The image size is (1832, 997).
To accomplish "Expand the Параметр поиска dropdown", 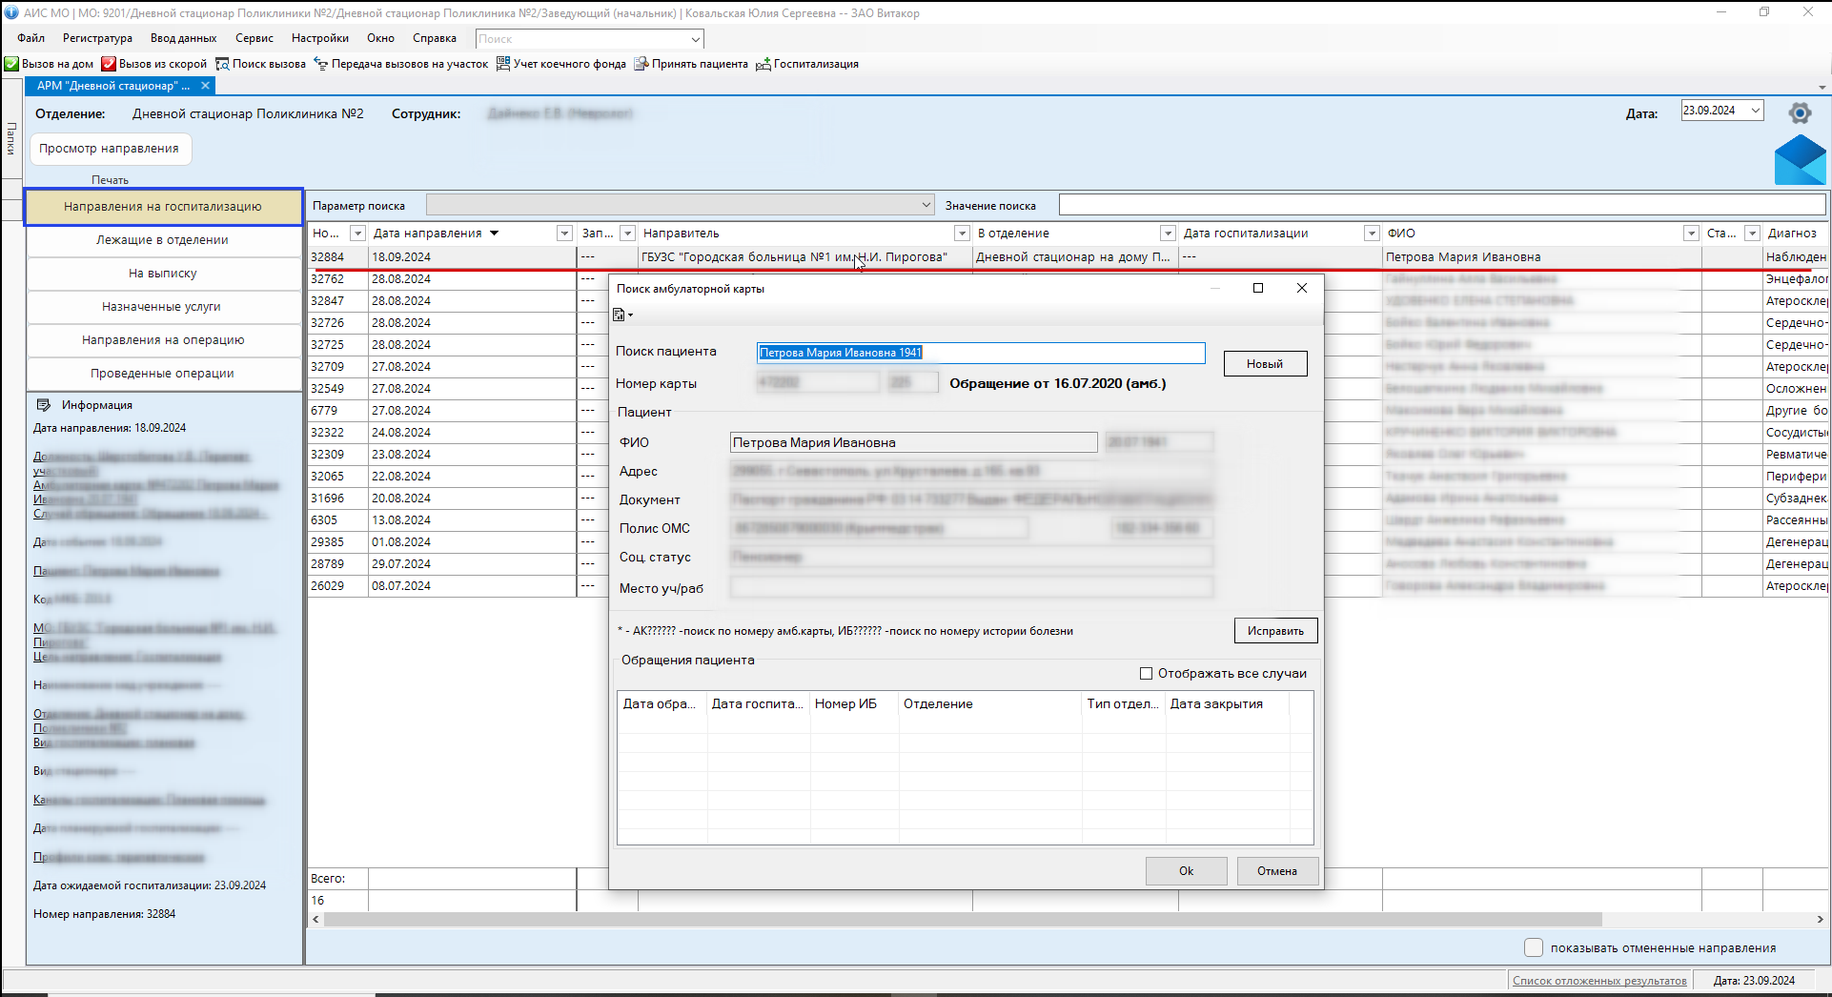I will [926, 205].
